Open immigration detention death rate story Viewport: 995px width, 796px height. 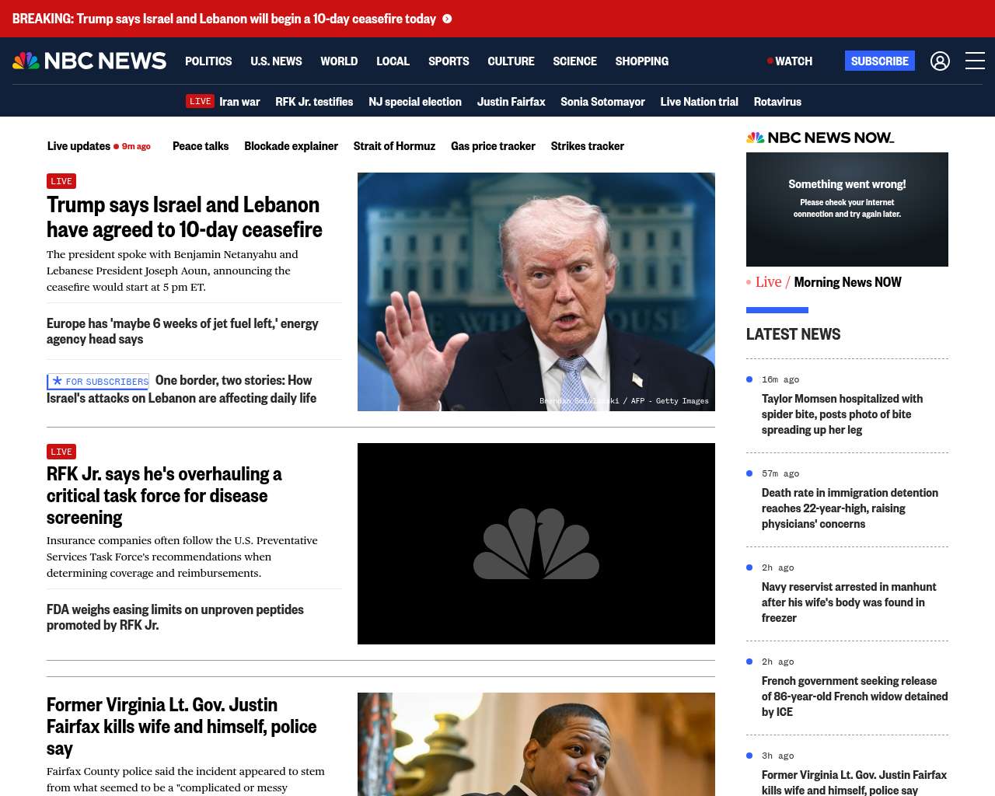coord(850,508)
